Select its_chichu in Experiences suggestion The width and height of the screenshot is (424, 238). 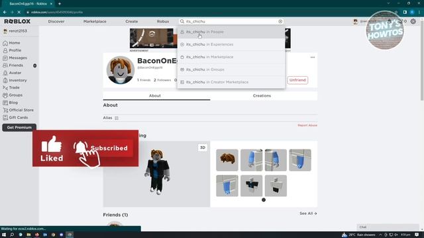click(x=231, y=44)
